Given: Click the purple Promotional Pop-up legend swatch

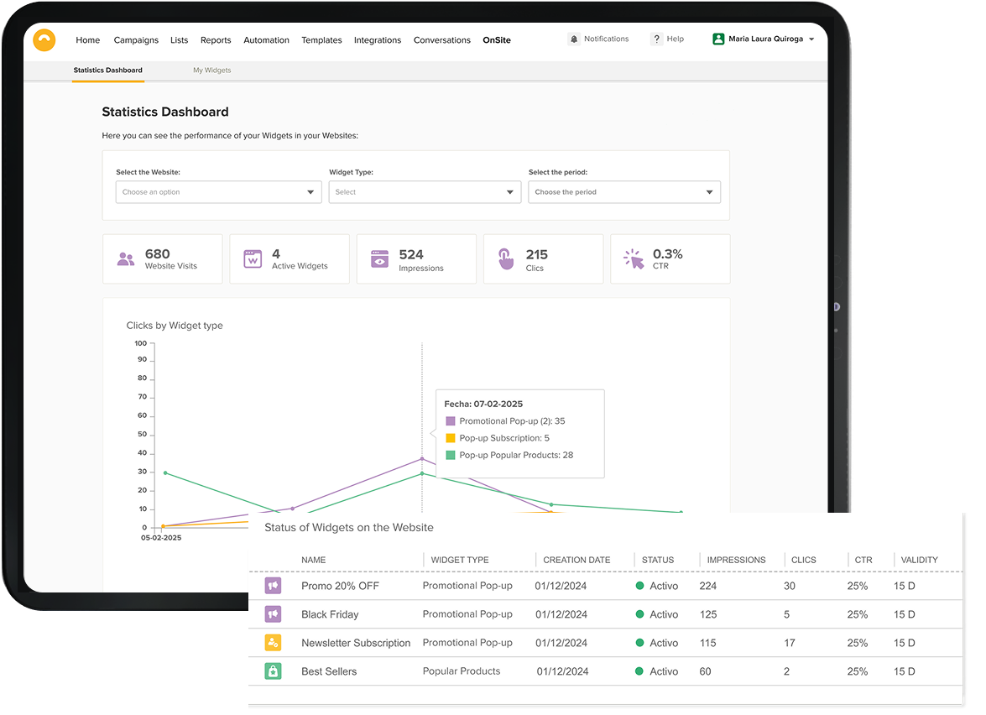Looking at the screenshot, I should [x=451, y=421].
